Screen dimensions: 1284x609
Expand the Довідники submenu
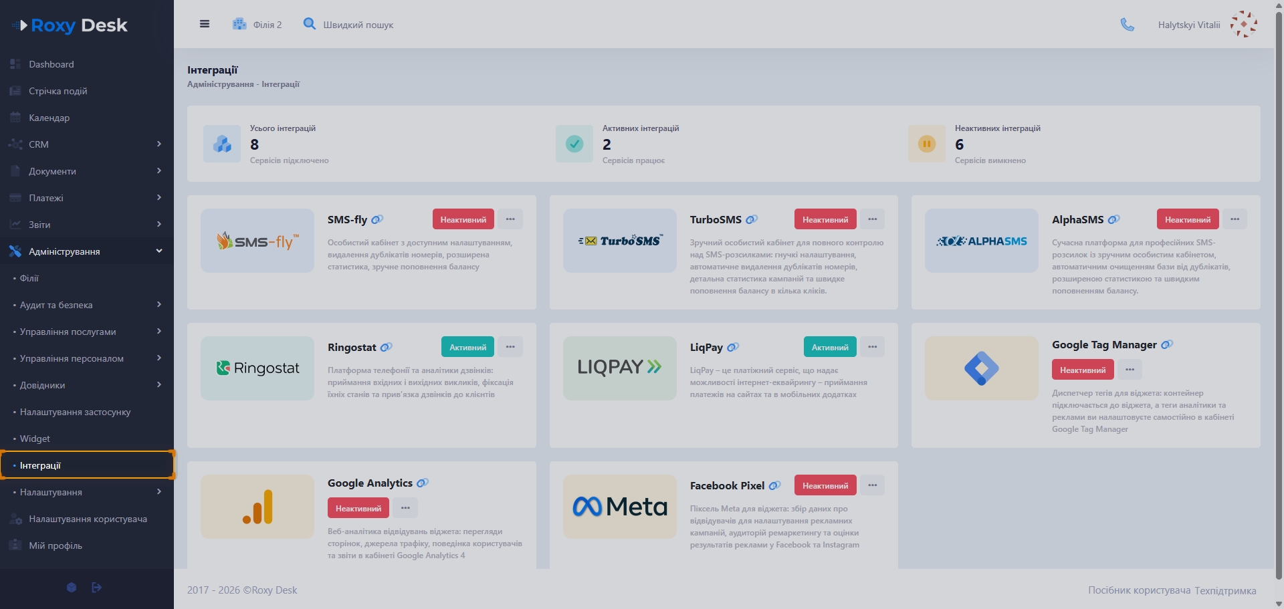tap(87, 385)
